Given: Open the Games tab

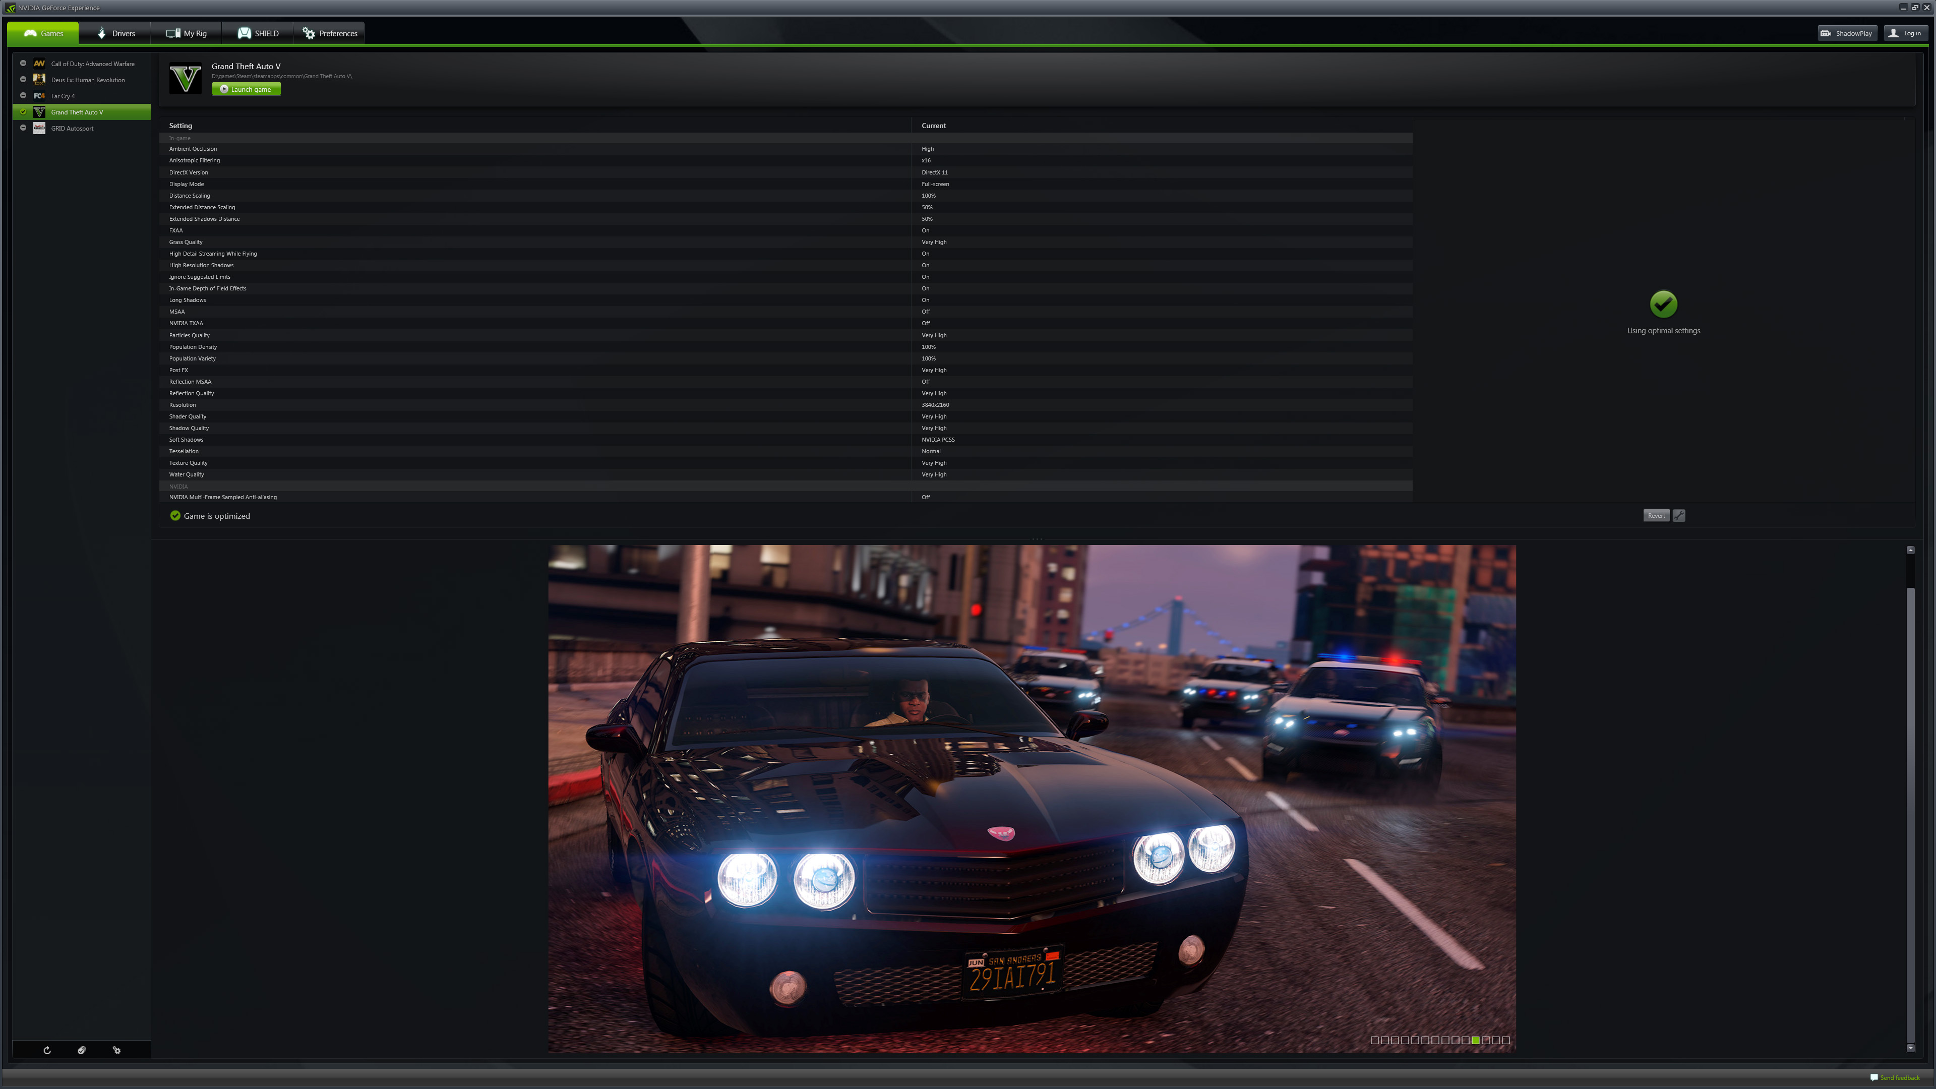Looking at the screenshot, I should (x=43, y=33).
